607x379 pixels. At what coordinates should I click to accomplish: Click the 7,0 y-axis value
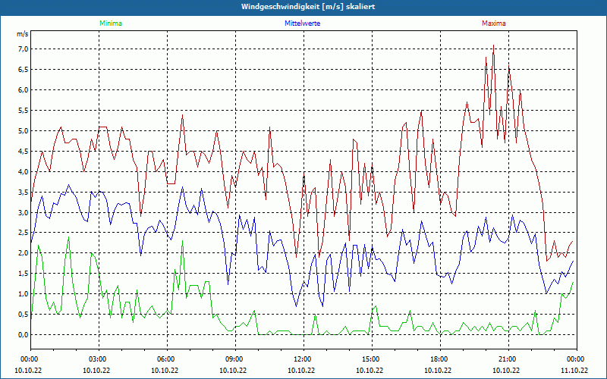tap(24, 49)
